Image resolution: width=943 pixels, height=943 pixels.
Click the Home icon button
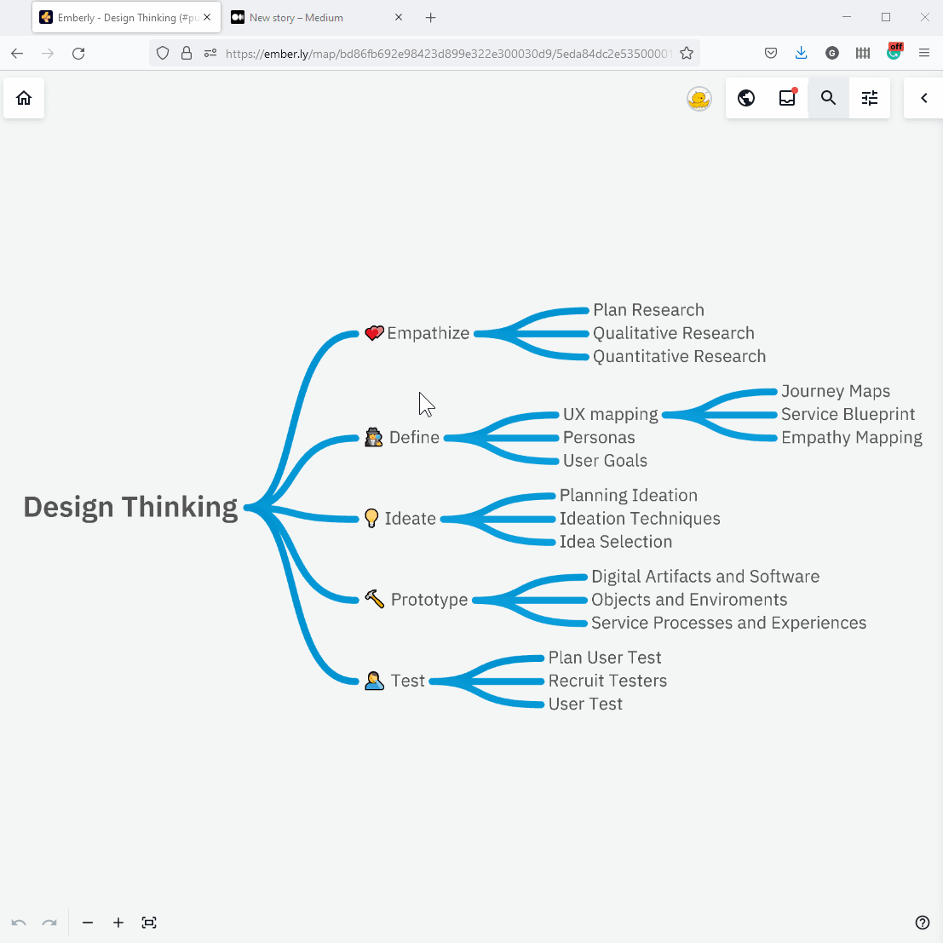pyautogui.click(x=24, y=98)
